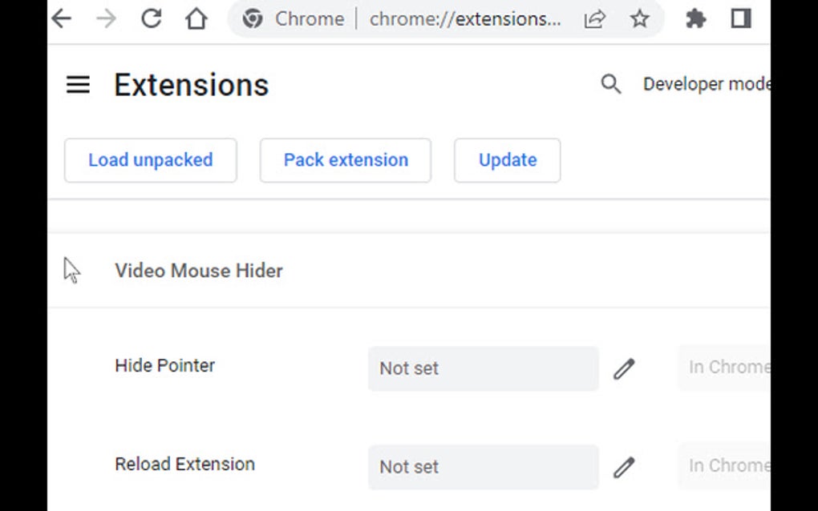Open extensions search with the magnifier icon
Screen dimensions: 818x511
pos(611,83)
